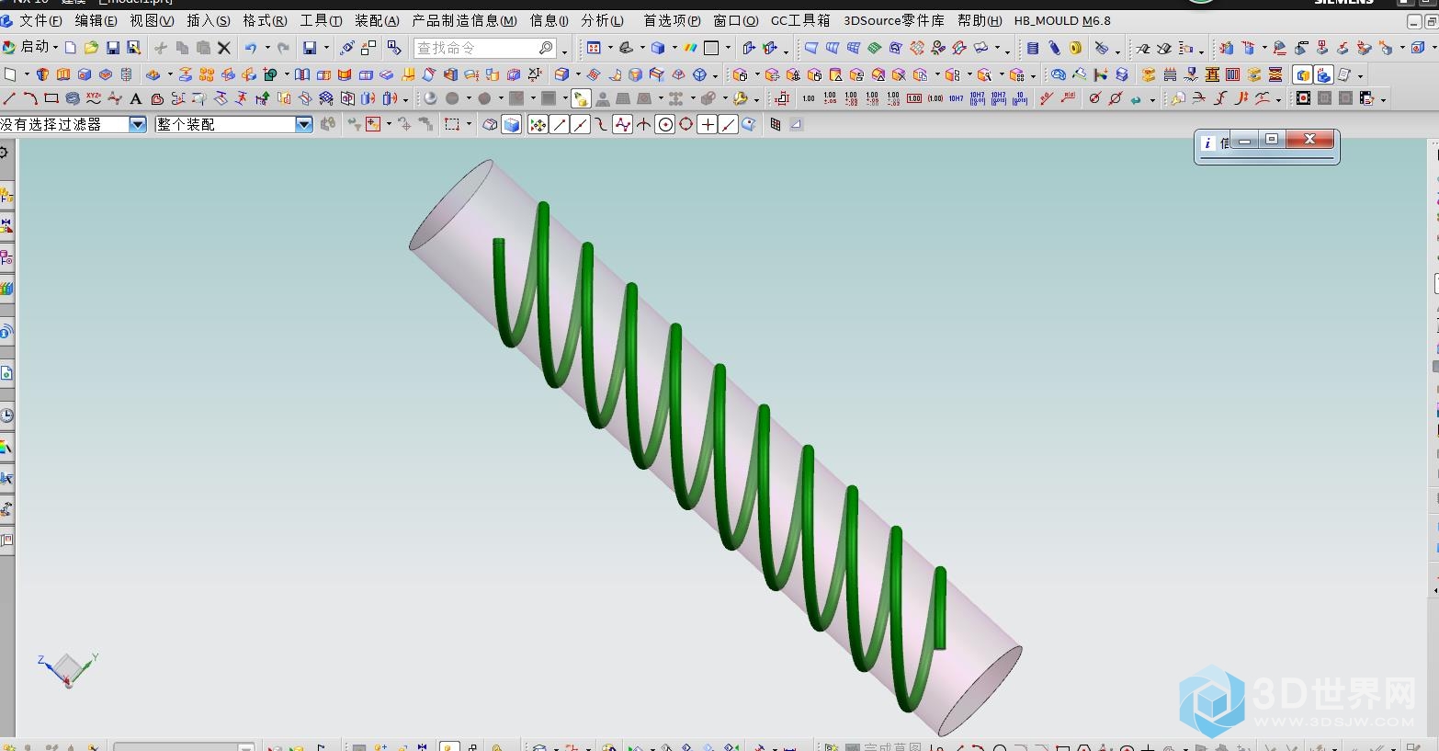This screenshot has height=751, width=1439.
Task: Select the Text 'A' tool
Action: point(135,98)
